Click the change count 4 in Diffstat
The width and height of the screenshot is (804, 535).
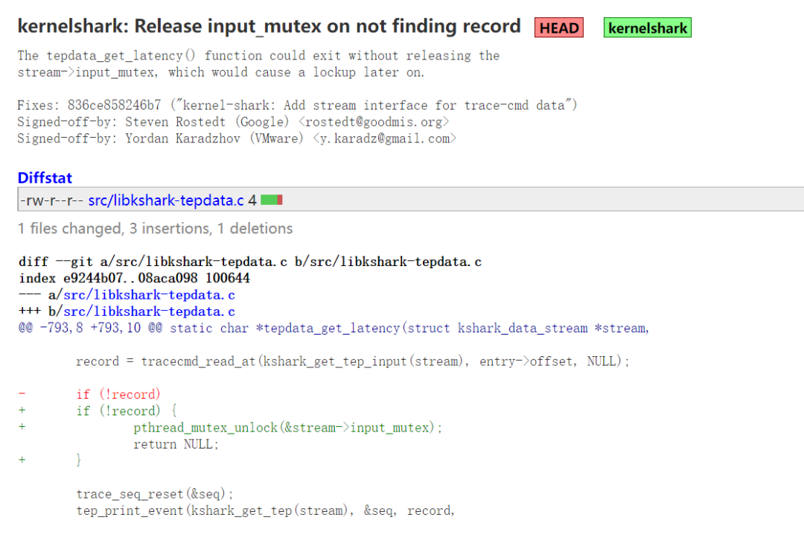coord(252,200)
